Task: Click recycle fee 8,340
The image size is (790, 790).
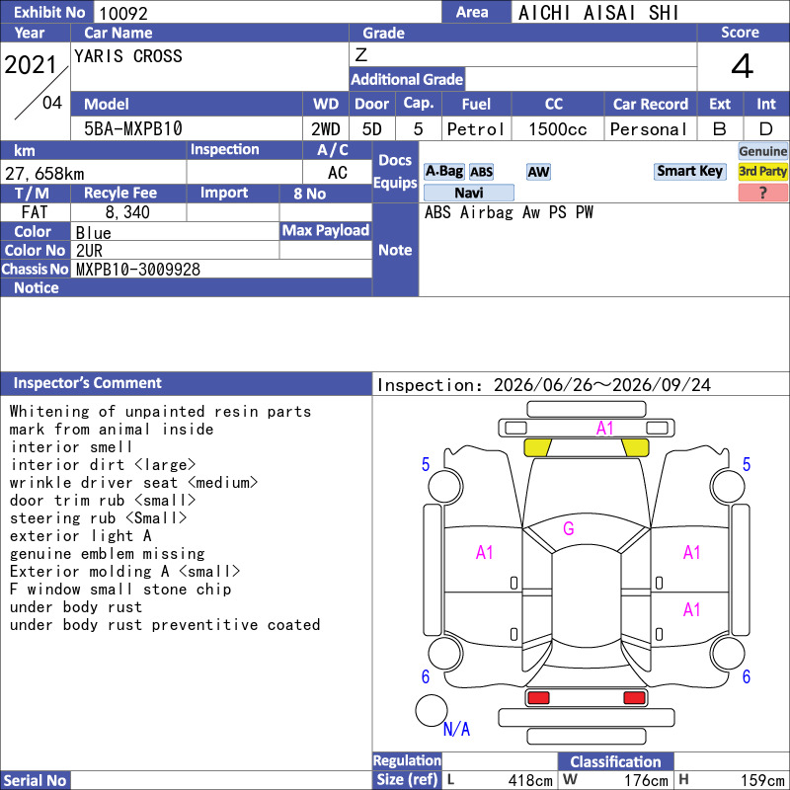Action: [127, 212]
